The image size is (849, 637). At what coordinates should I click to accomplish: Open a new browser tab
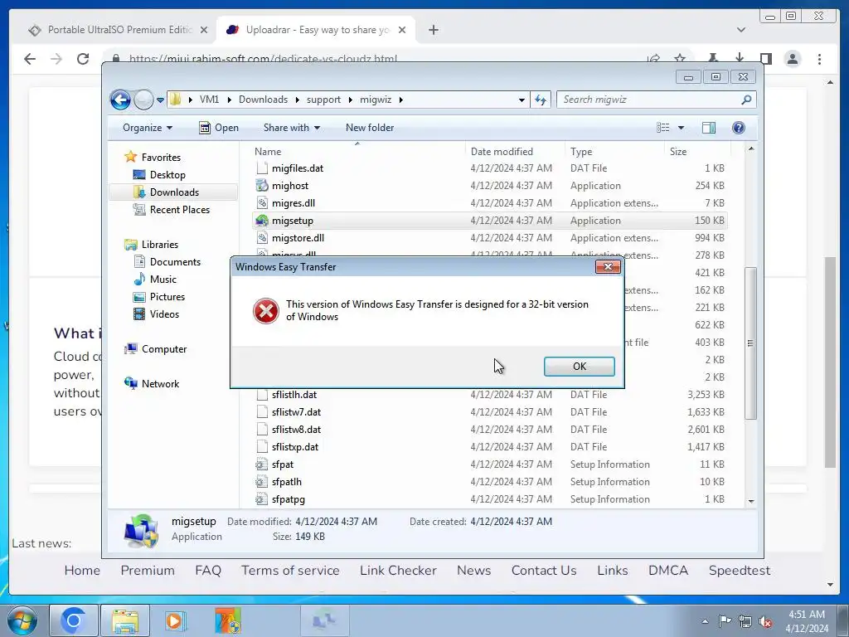coord(433,30)
